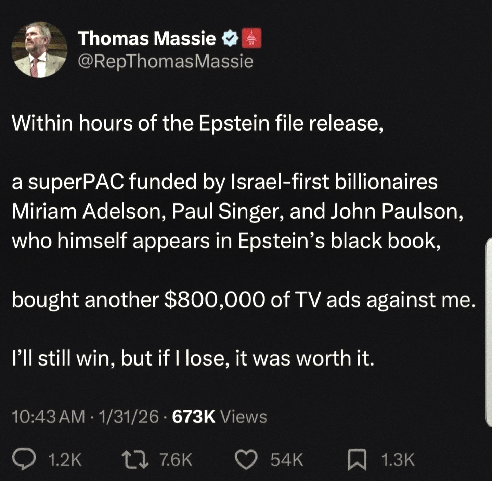
Task: Click the 7.6K reposts count
Action: (x=176, y=459)
